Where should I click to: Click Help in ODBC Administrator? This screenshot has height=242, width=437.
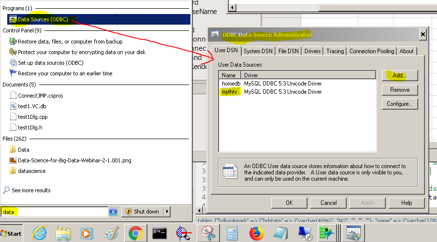407,203
